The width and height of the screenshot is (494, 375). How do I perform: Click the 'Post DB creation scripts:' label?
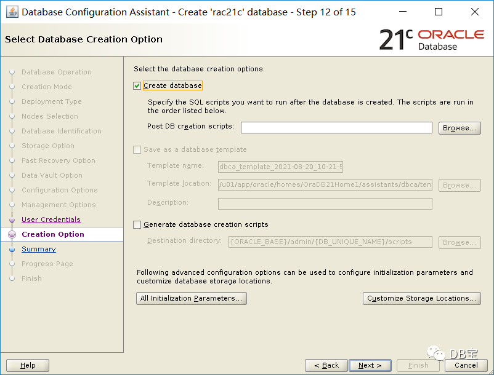point(190,127)
